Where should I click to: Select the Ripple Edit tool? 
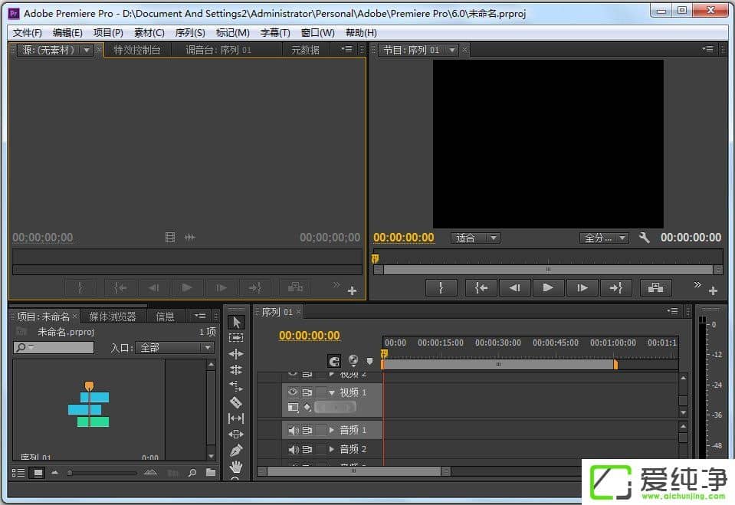tap(236, 354)
